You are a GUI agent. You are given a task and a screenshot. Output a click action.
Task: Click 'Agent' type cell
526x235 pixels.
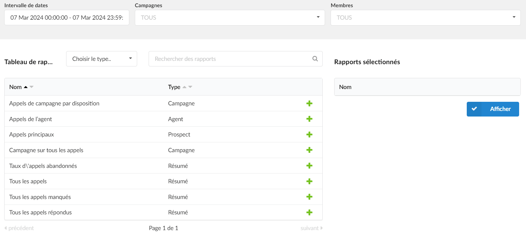point(175,119)
